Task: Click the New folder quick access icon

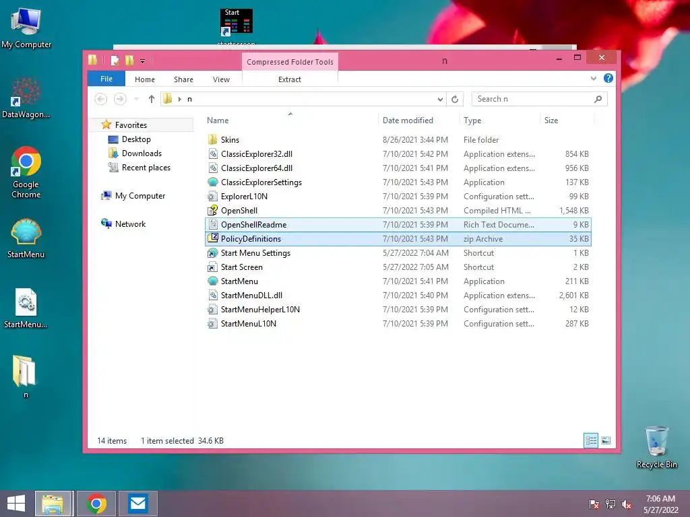Action: coord(129,60)
